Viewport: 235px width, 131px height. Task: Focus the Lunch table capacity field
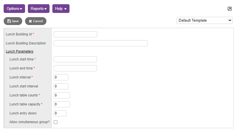62,104
